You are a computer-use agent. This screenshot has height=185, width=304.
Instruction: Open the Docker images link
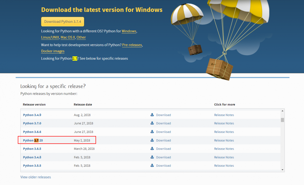pyautogui.click(x=53, y=51)
